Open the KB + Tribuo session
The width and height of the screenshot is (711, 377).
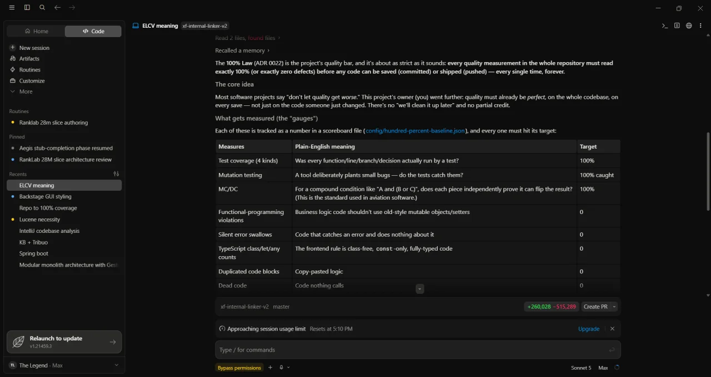(x=33, y=242)
